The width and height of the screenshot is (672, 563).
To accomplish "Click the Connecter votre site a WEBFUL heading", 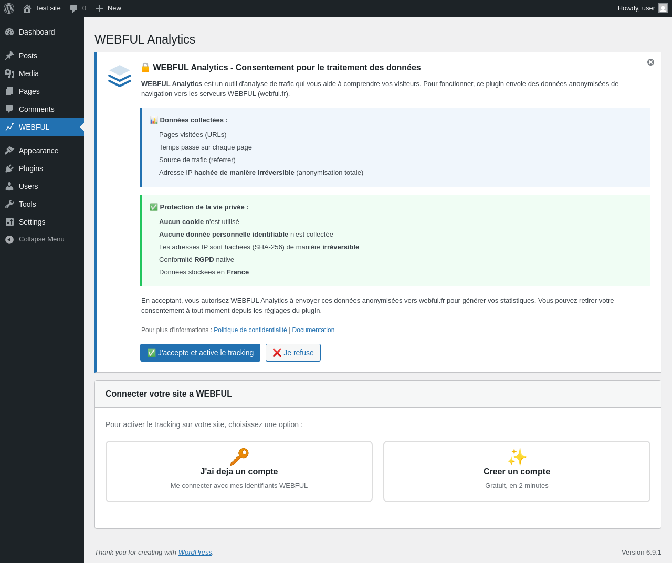I will pos(169,394).
